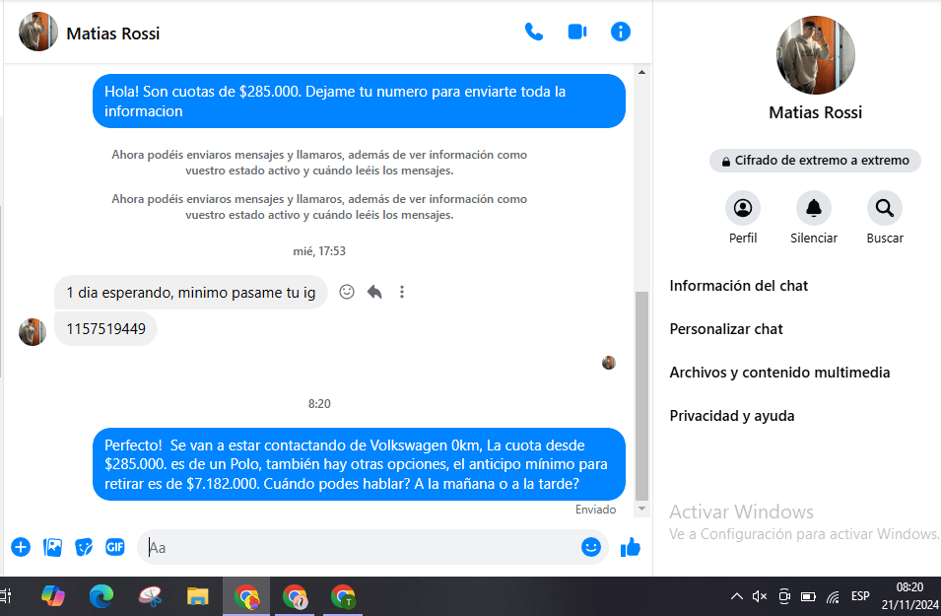Unmute the speaker volume in system tray
941x616 pixels.
(x=759, y=596)
